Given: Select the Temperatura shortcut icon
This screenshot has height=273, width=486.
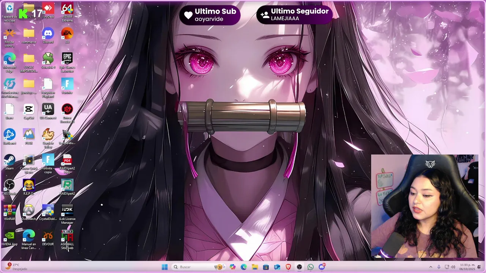Looking at the screenshot, I should tap(67, 137).
